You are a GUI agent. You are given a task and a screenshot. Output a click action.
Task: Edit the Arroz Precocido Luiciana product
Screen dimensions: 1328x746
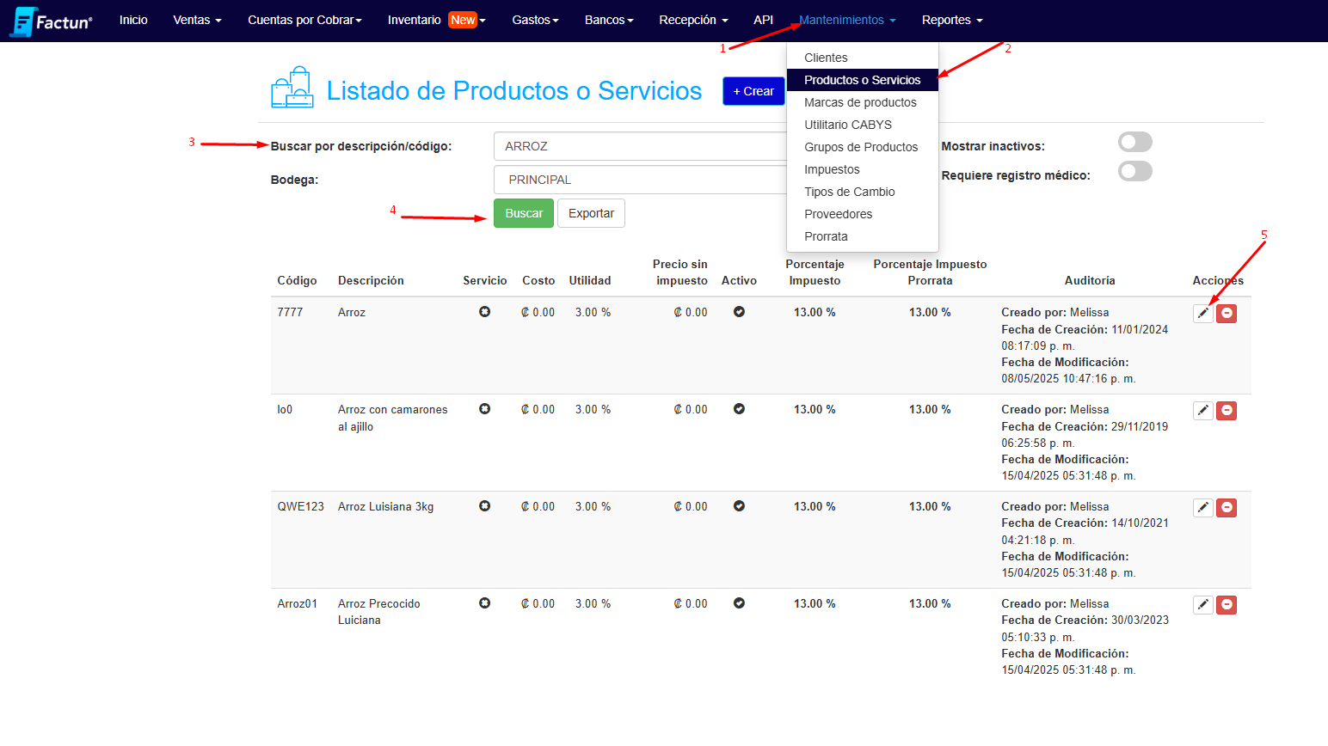(x=1203, y=605)
